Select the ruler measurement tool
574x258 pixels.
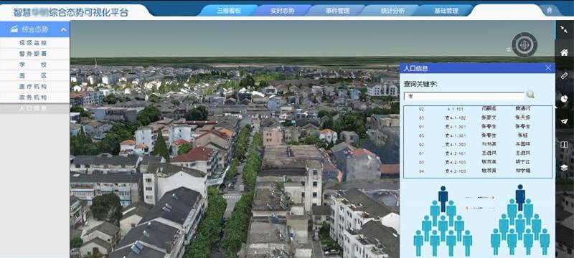click(564, 76)
